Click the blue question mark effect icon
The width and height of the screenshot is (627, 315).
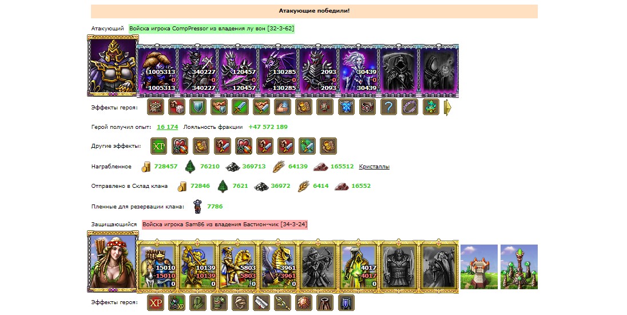(388, 107)
